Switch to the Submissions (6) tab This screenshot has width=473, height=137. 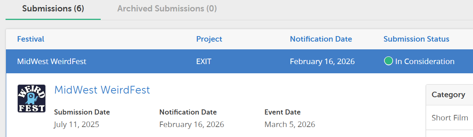[x=53, y=8]
